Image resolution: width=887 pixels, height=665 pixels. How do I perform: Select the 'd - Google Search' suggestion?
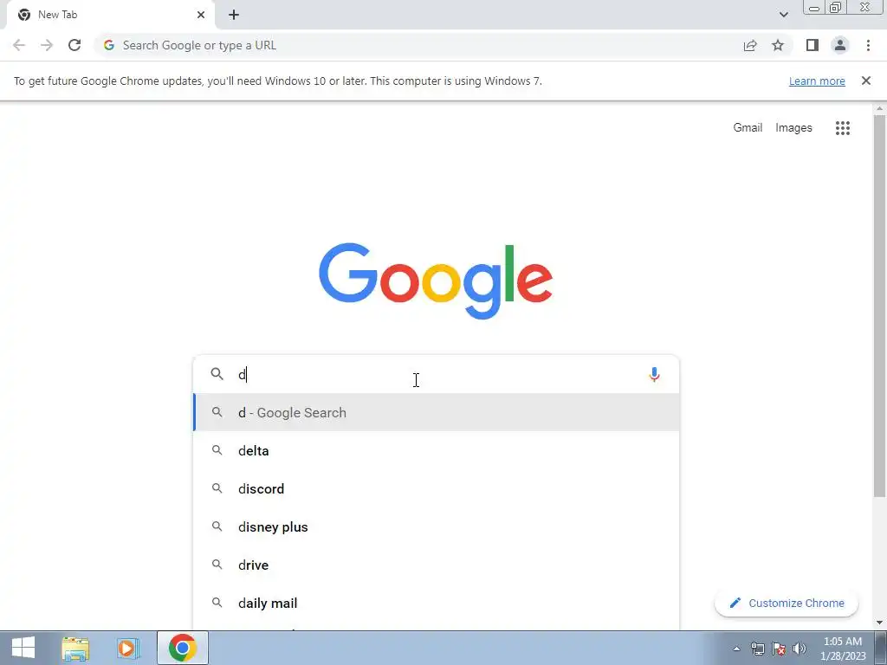tap(437, 413)
